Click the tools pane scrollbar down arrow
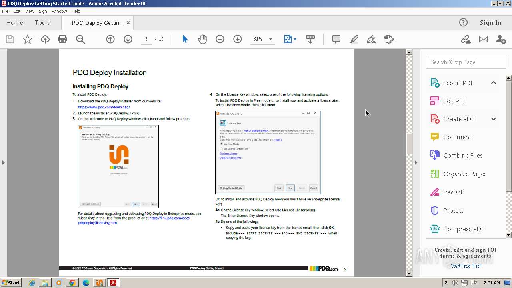This screenshot has width=512, height=288. coord(509,235)
